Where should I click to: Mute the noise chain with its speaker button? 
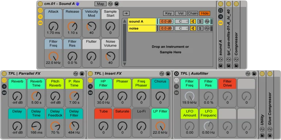pos(193,29)
